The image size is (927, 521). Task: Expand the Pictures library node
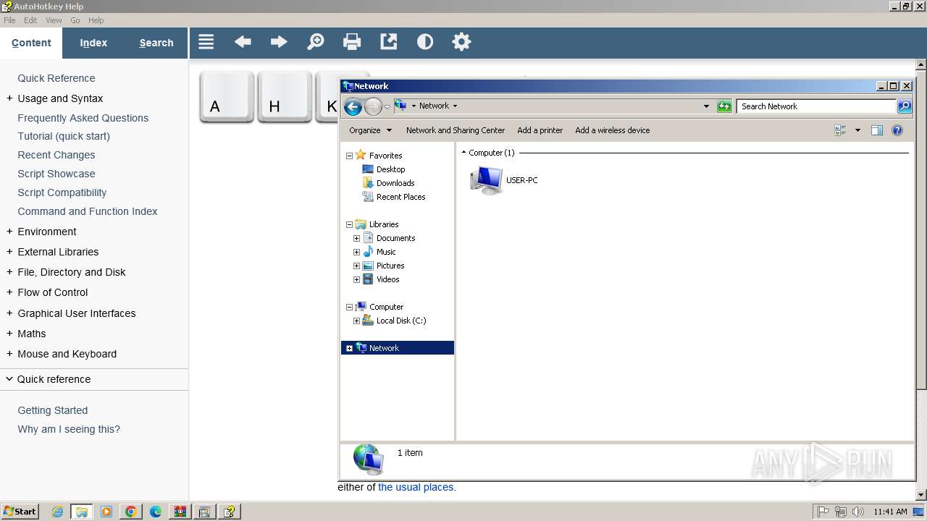pyautogui.click(x=356, y=266)
